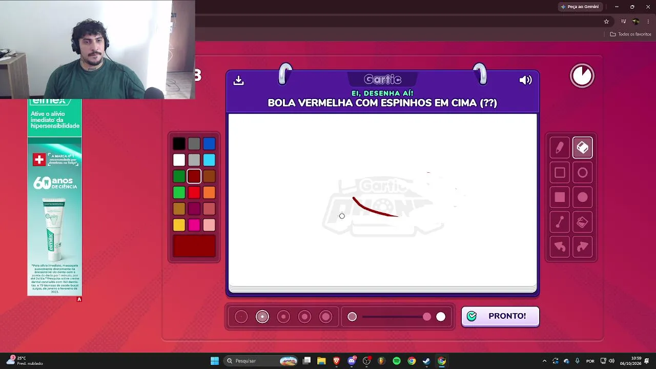Screen dimensions: 656x369
Task: Open the large current color preview box
Action: (x=194, y=246)
